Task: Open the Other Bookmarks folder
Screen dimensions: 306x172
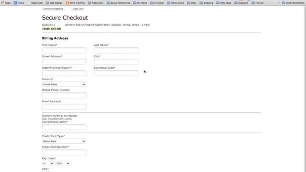Action: pyautogui.click(x=293, y=3)
